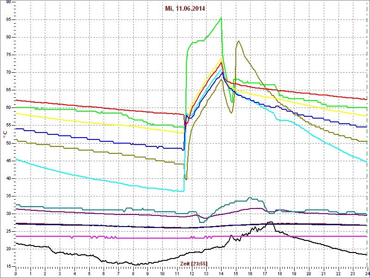Click the hour 9 tick label on the time axis

click(148, 274)
